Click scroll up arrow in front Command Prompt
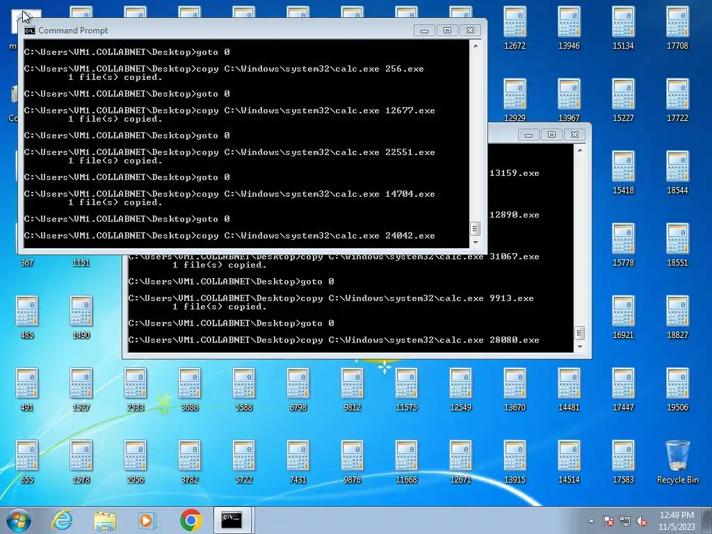712x534 pixels. coord(476,46)
